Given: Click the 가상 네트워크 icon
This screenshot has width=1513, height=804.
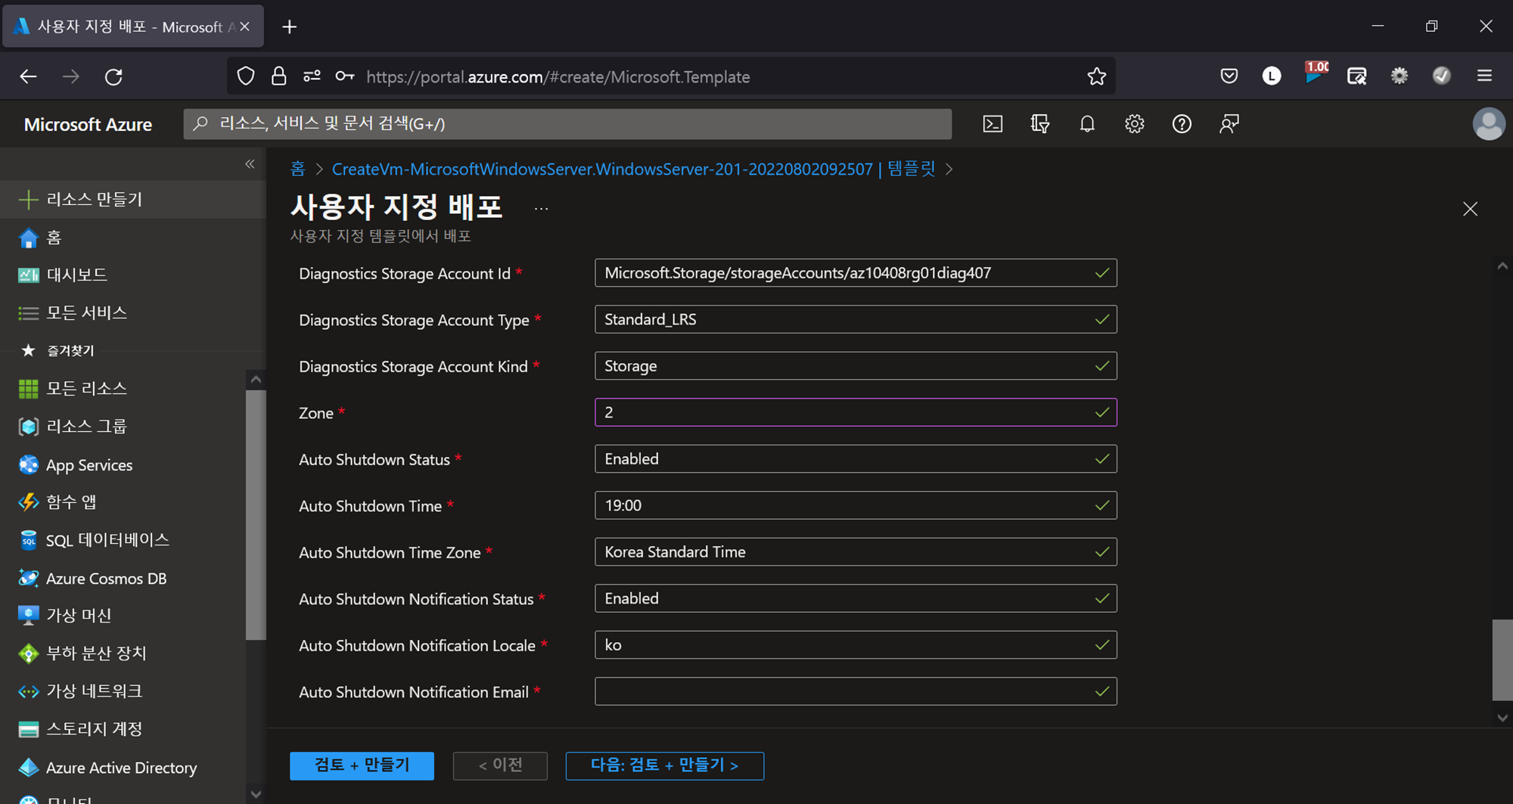Looking at the screenshot, I should click(28, 691).
